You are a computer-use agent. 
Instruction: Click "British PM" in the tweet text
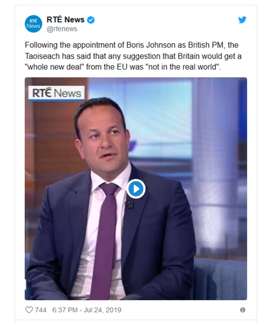pyautogui.click(x=205, y=45)
